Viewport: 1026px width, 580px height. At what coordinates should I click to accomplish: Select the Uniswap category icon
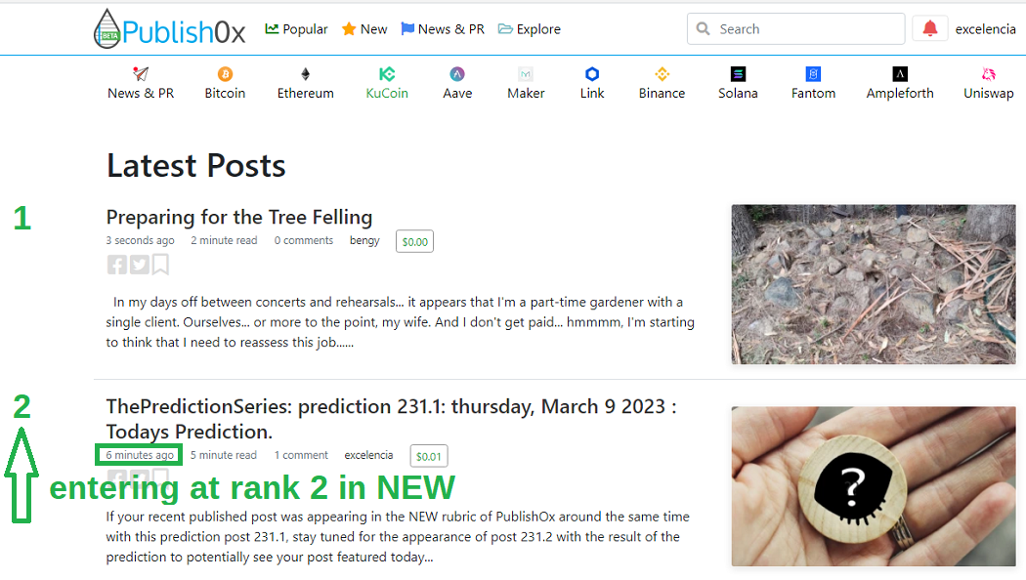point(989,74)
